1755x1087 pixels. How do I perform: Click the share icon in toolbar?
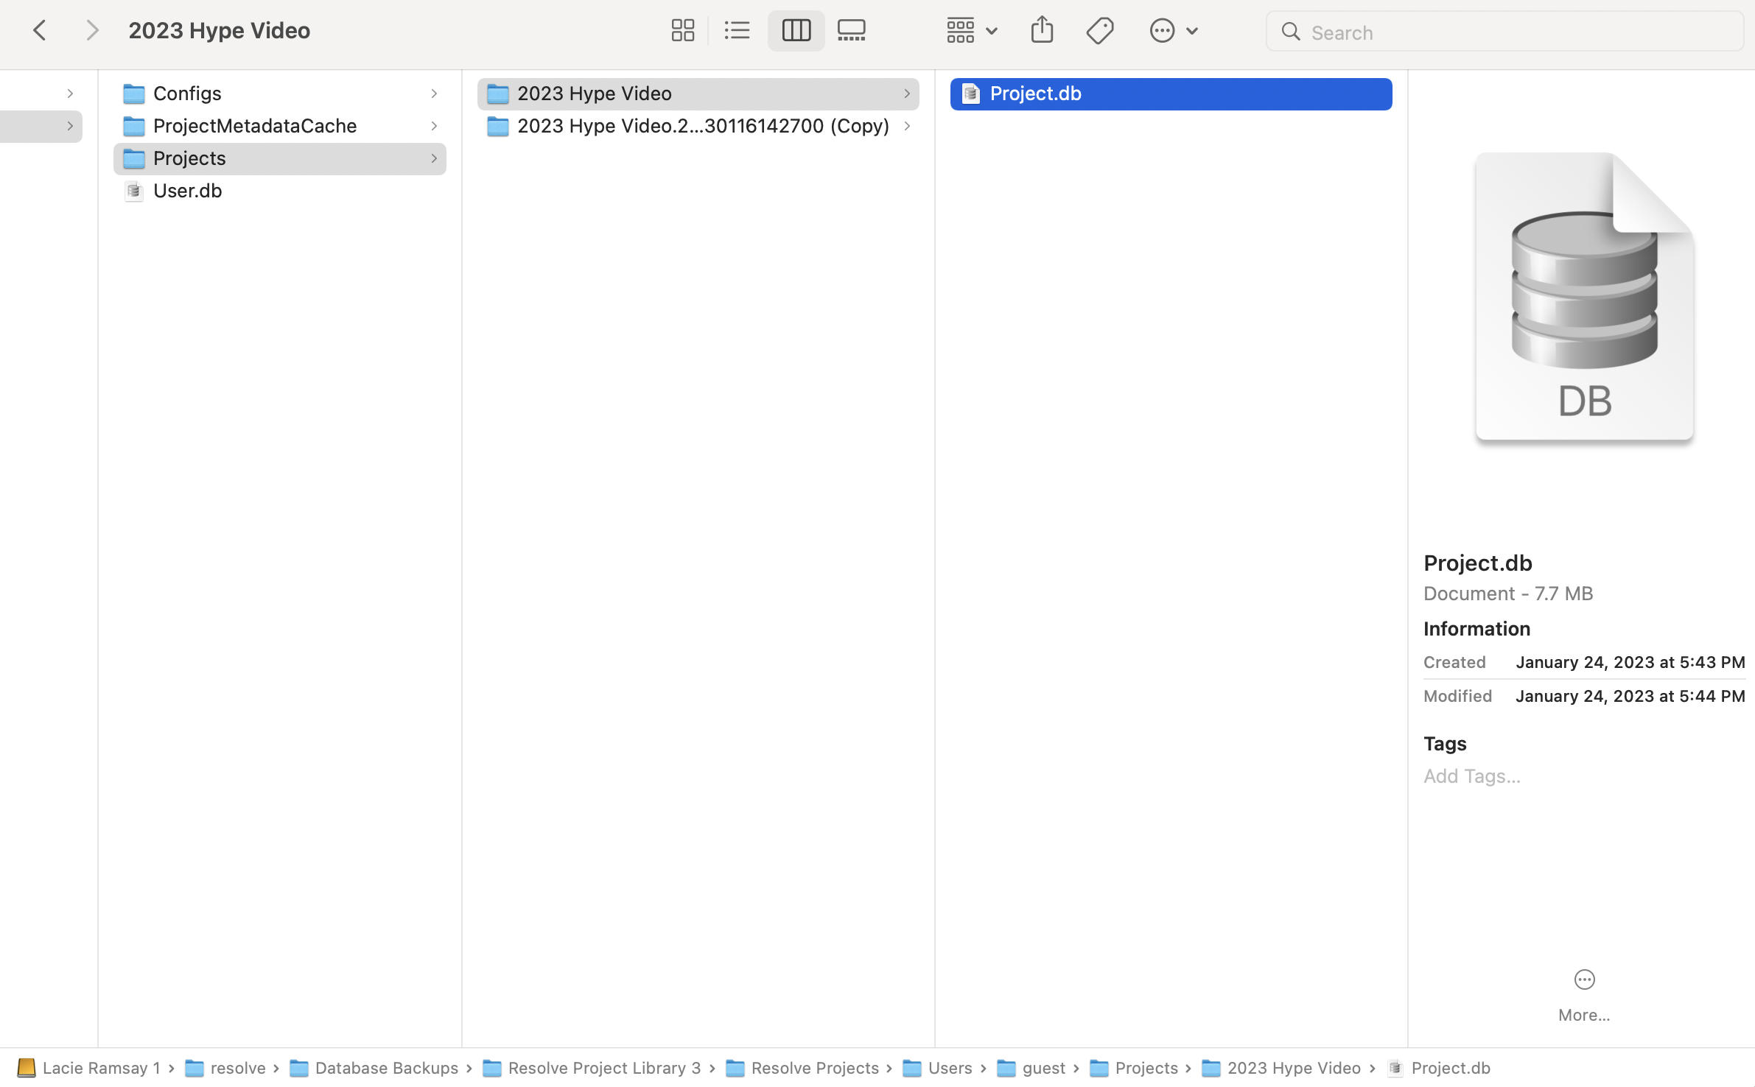coord(1040,29)
